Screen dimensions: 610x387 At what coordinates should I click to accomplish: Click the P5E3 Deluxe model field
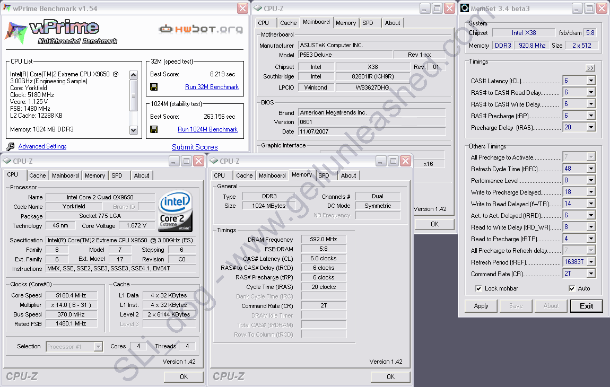345,55
